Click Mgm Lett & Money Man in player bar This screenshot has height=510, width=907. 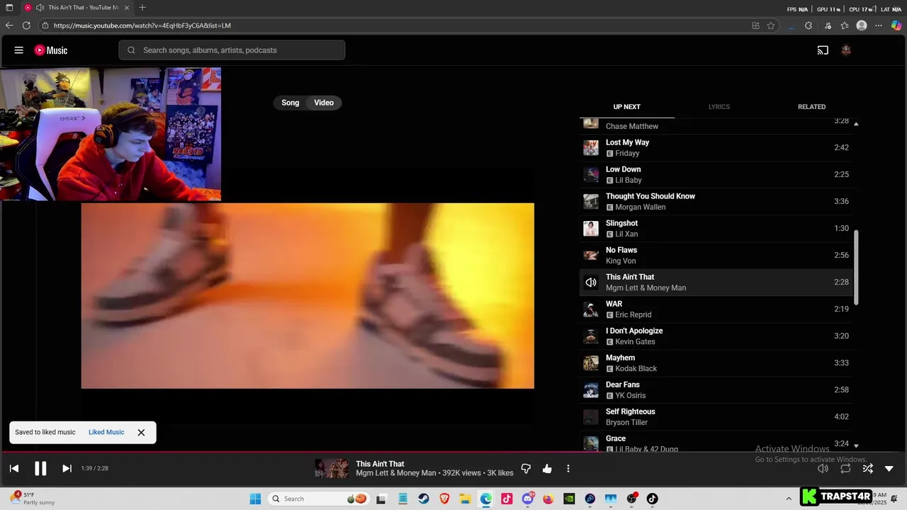pyautogui.click(x=396, y=473)
